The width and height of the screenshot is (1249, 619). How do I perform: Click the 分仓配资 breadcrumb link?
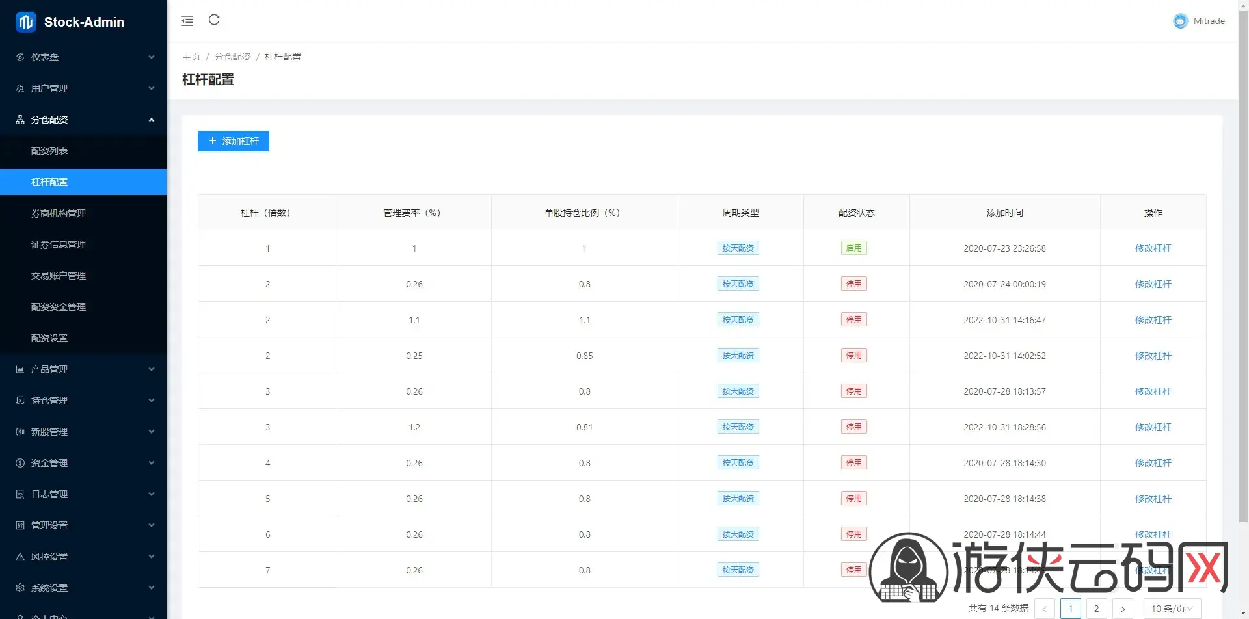tap(232, 57)
